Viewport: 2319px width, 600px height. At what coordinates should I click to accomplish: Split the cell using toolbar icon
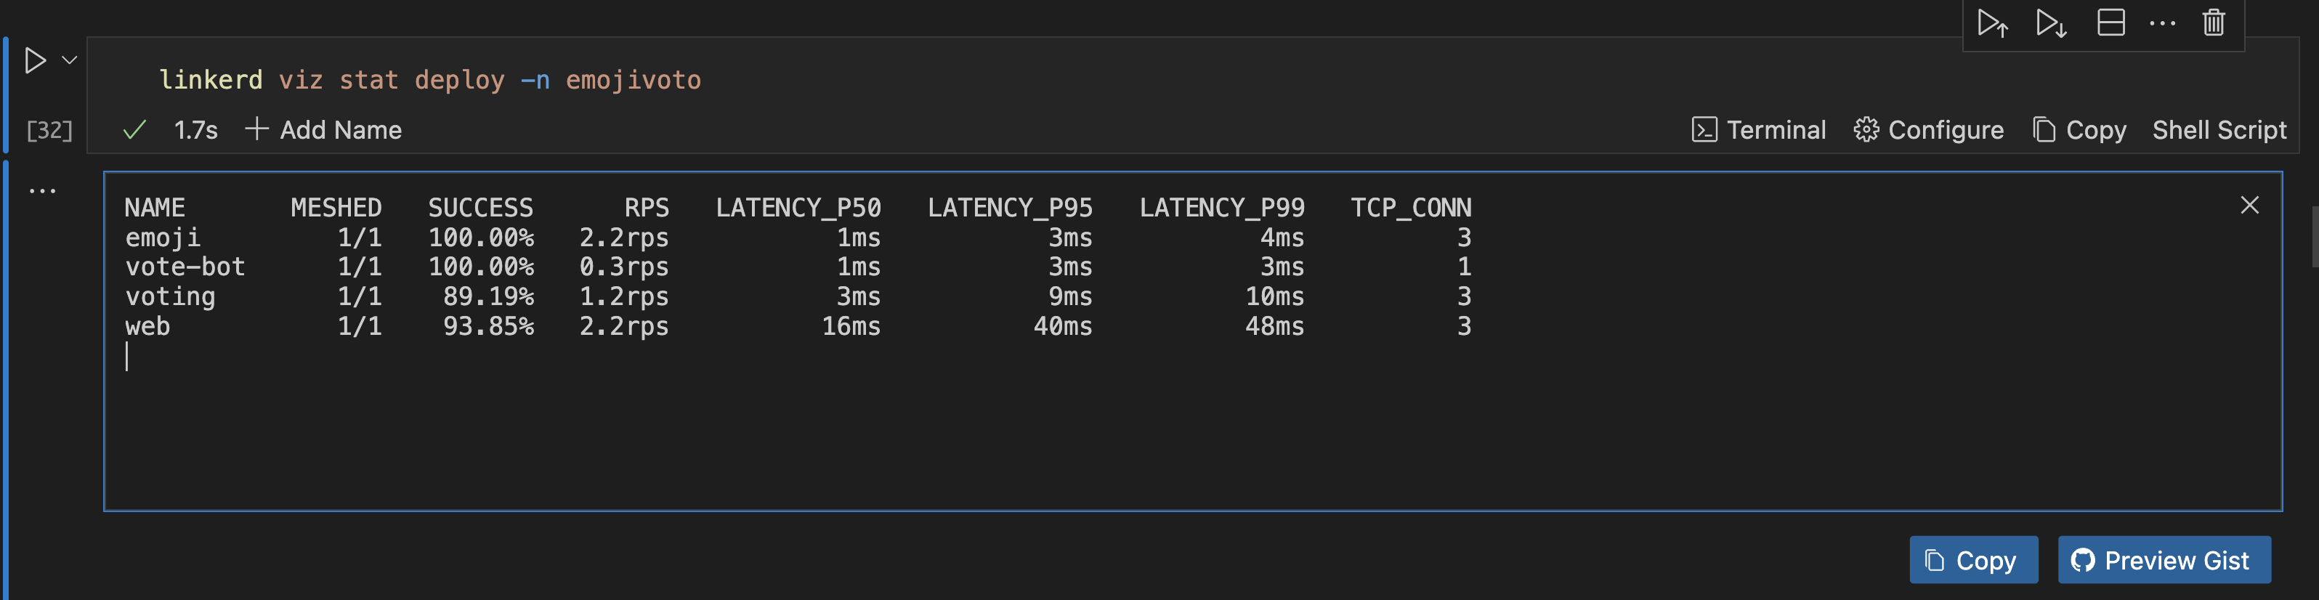2110,23
